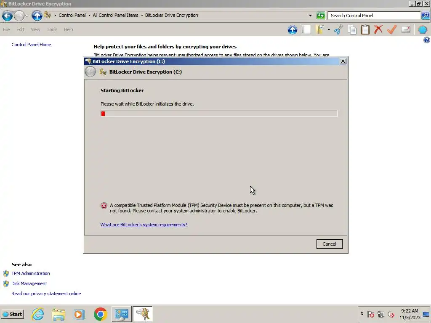Image resolution: width=431 pixels, height=323 pixels.
Task: Click Show Desktop button at taskbar end
Action: click(x=426, y=314)
